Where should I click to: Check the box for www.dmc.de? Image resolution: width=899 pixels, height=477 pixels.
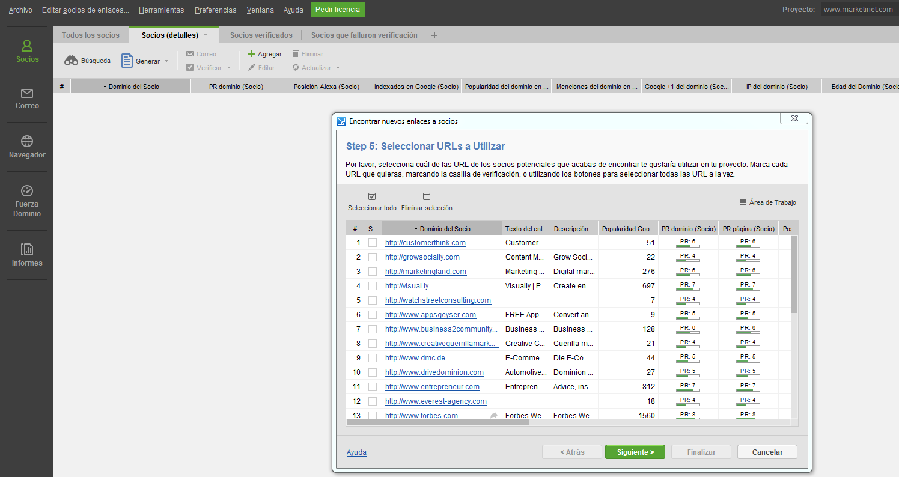(373, 358)
